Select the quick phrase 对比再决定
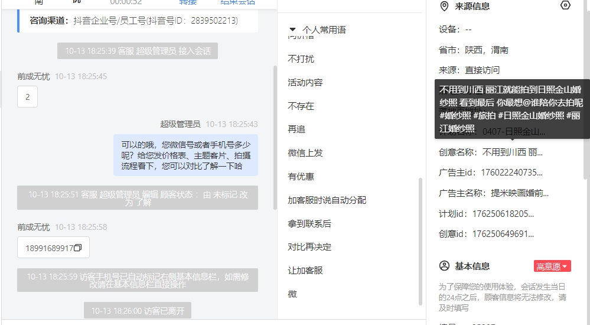Viewport: 590px width, 325px height. click(x=309, y=246)
